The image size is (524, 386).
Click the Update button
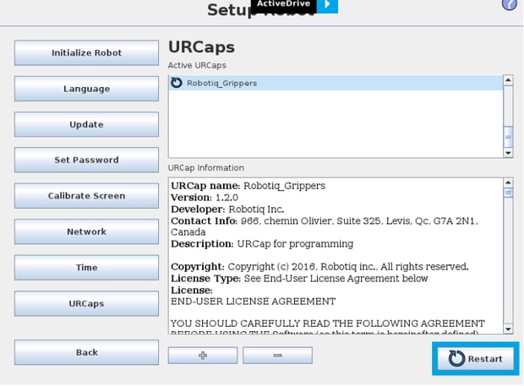point(86,124)
